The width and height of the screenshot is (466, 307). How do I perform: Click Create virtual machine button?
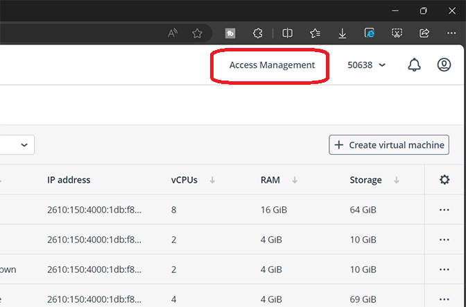click(x=389, y=144)
